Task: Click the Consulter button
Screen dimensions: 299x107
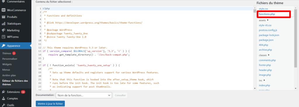Action: (120, 95)
